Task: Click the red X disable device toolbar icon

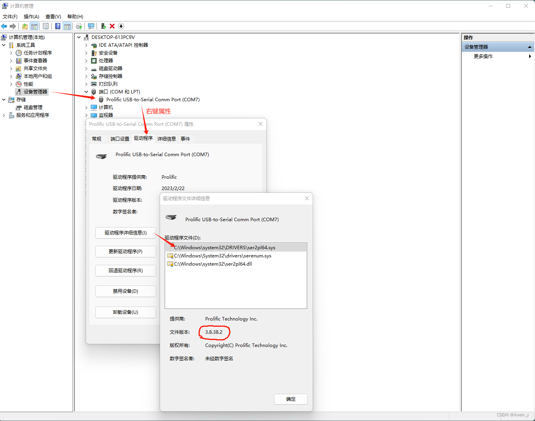Action: coord(112,26)
